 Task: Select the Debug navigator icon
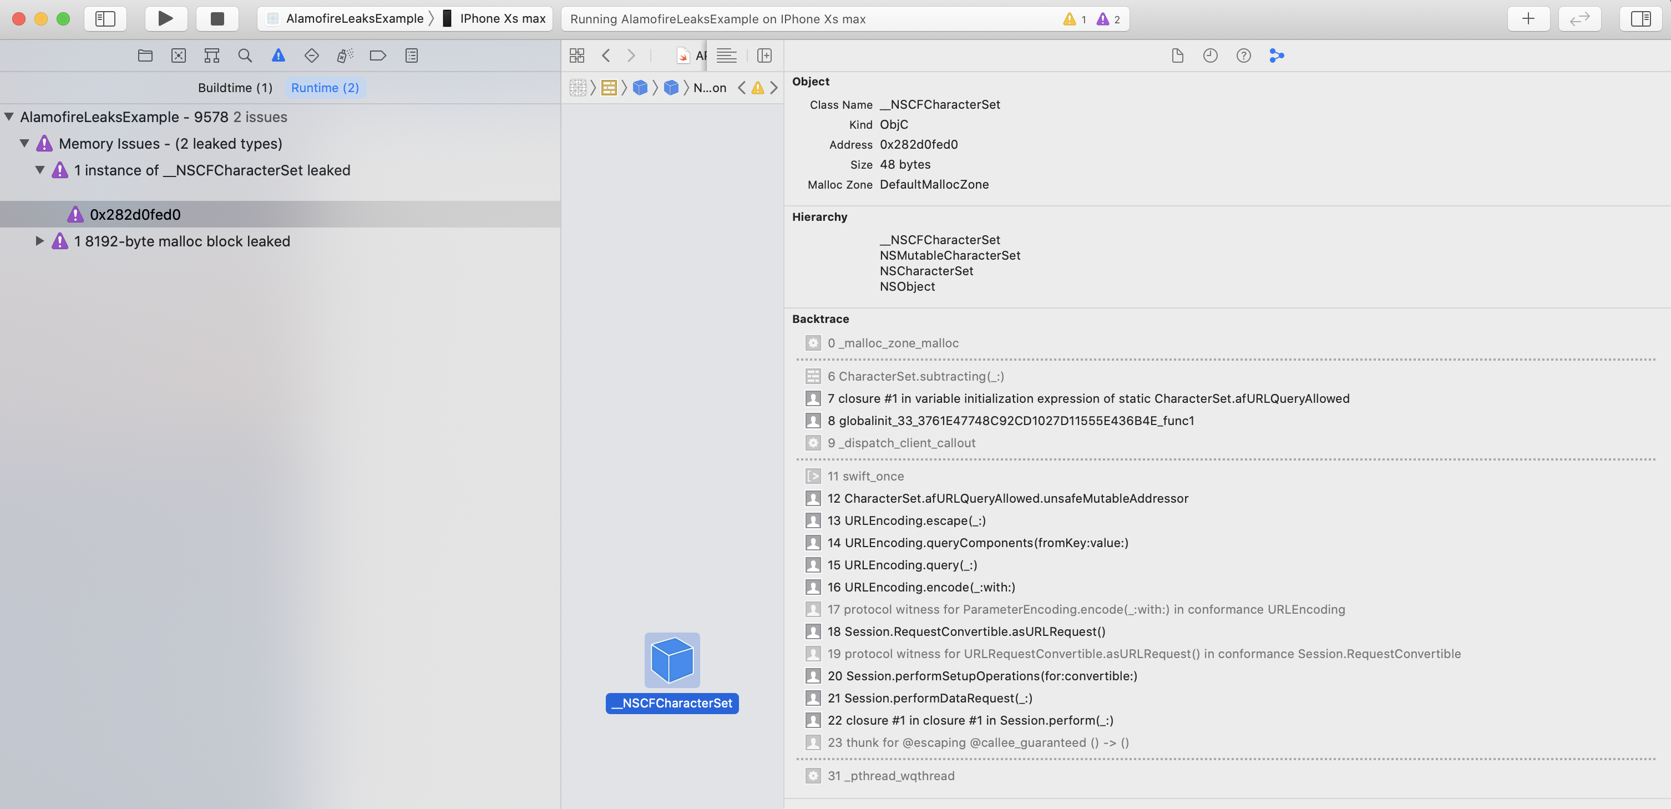coord(344,55)
